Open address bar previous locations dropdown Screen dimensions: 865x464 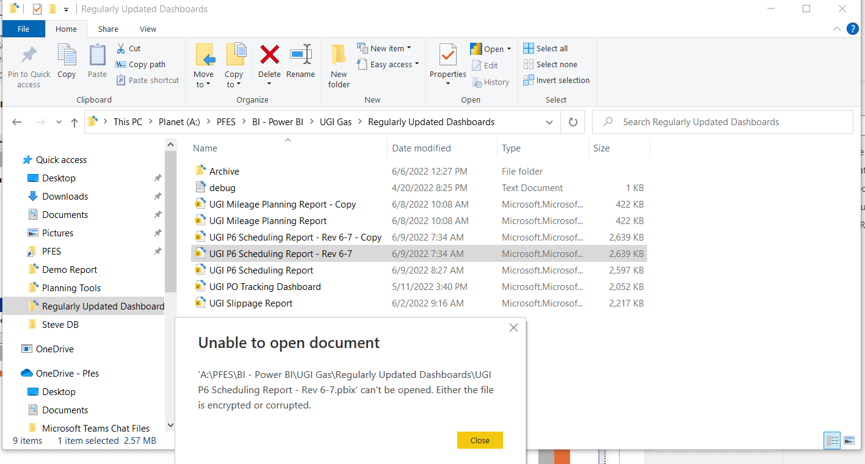coord(549,121)
